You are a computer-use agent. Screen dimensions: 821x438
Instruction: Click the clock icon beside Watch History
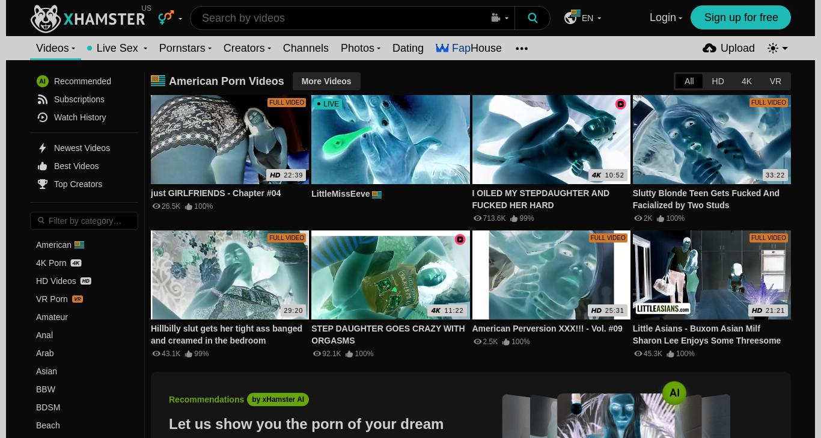(43, 117)
